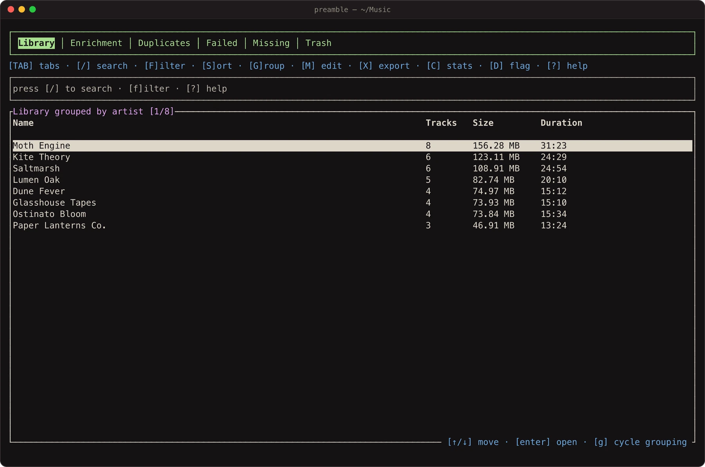Open [?] help in the blue shortcut bar
This screenshot has width=705, height=467.
point(567,66)
